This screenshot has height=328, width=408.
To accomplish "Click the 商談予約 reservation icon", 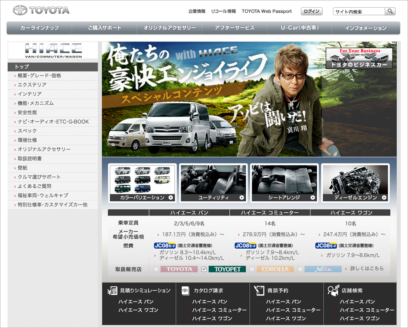I will (259, 291).
